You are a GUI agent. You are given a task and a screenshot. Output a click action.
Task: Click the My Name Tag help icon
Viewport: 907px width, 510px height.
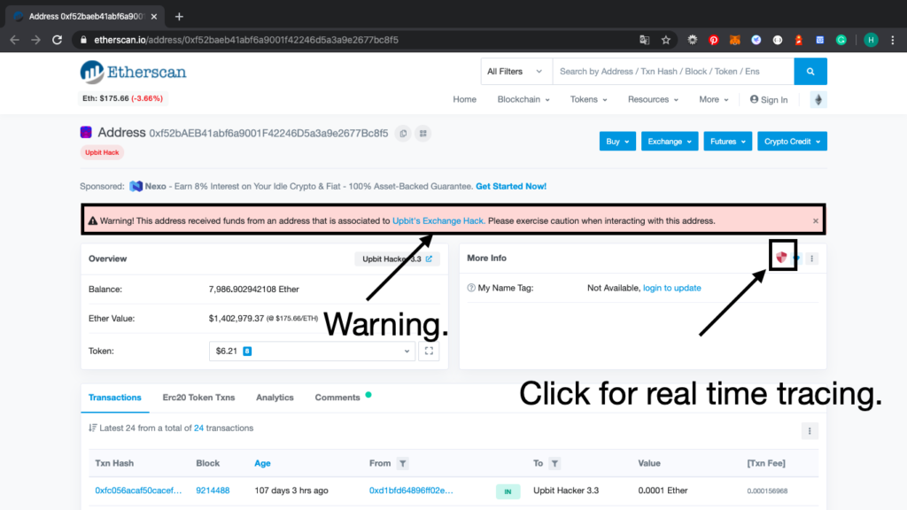tap(471, 288)
